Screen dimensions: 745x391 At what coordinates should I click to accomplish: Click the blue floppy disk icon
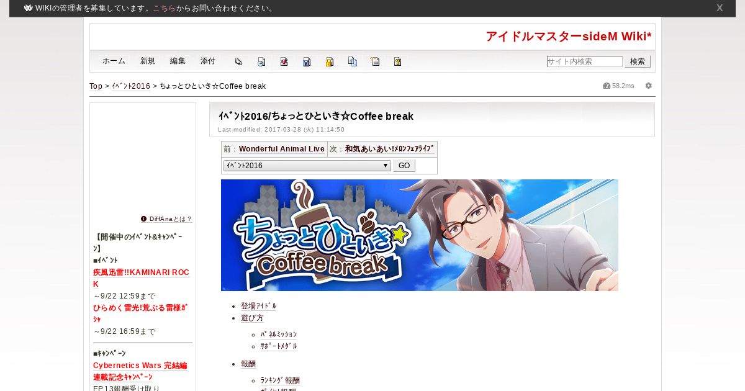coord(307,61)
